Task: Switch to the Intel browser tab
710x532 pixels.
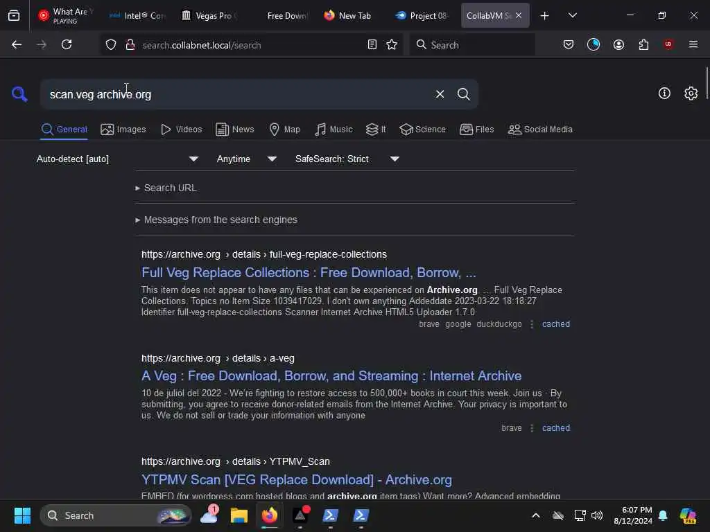Action: pos(138,16)
